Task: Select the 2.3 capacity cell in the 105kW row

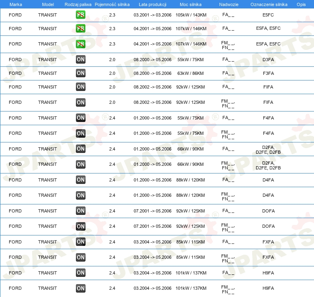Action: coord(112,15)
